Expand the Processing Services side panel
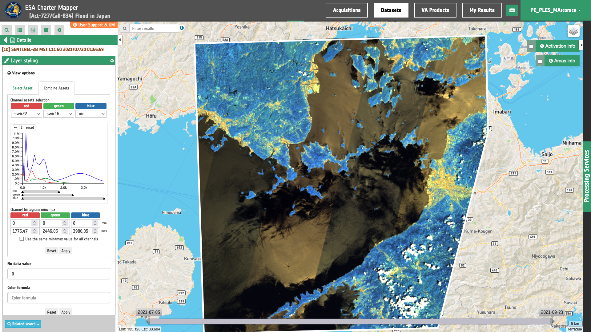 pos(587,176)
